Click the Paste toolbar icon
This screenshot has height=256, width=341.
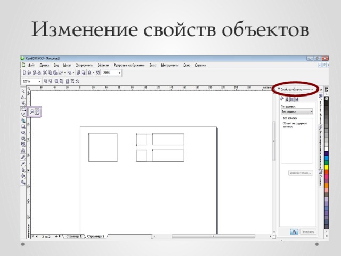(55, 73)
